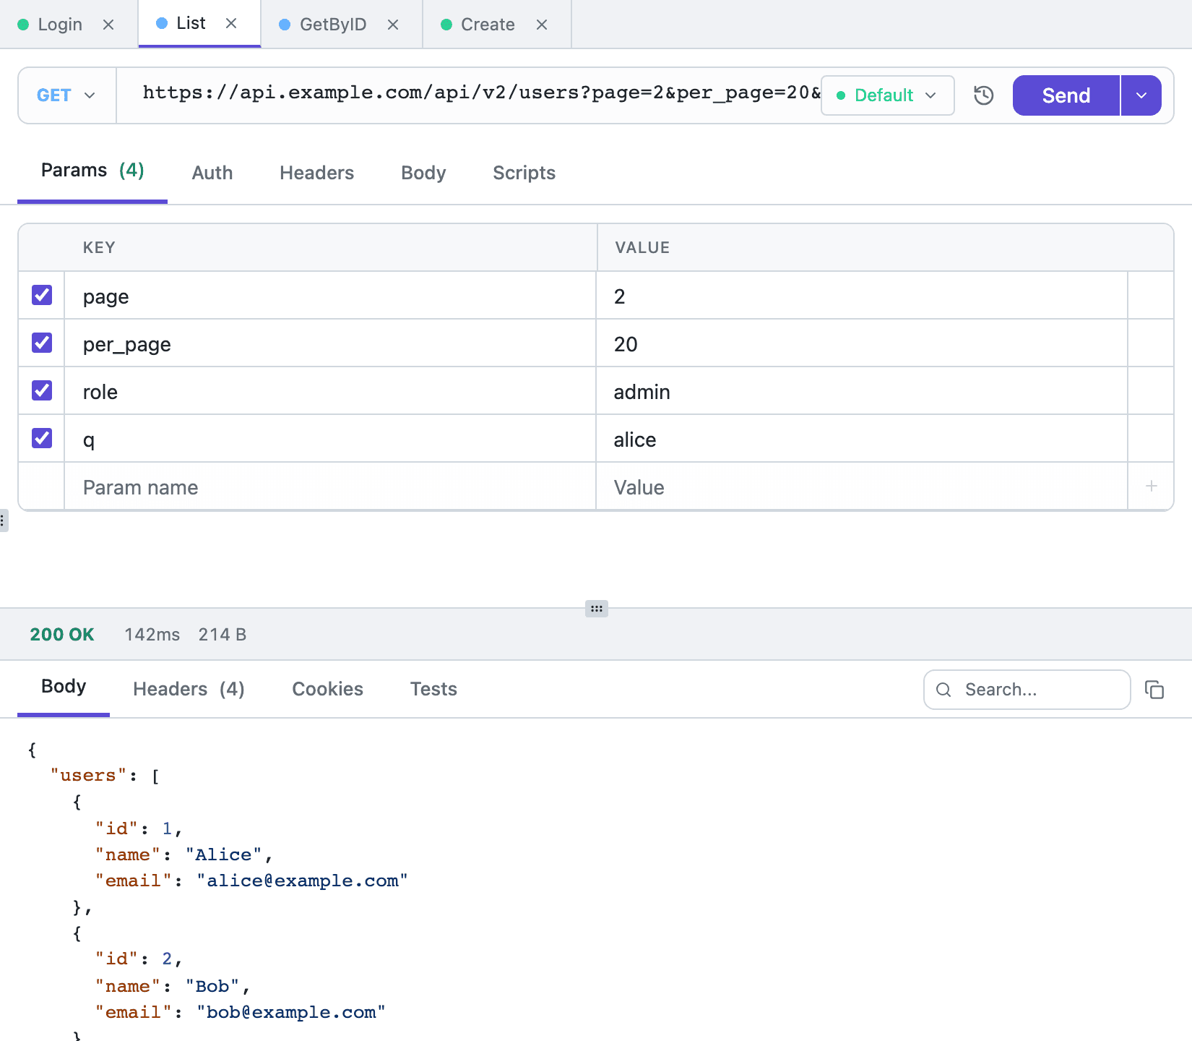Screen dimensions: 1192x1041
Task: Open the request Headers tab
Action: click(316, 173)
